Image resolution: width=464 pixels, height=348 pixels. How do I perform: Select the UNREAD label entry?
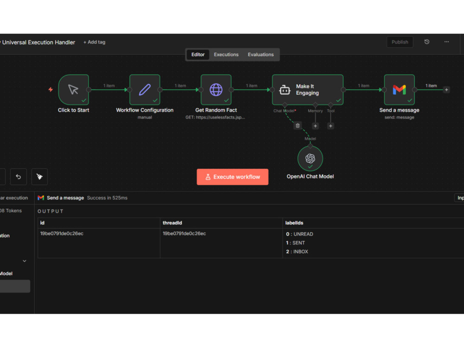(299, 234)
